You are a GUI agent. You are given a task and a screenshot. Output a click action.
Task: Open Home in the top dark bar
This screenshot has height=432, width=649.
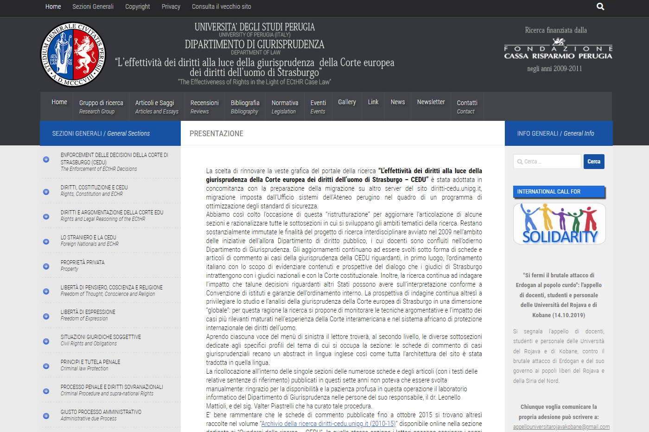(x=53, y=6)
